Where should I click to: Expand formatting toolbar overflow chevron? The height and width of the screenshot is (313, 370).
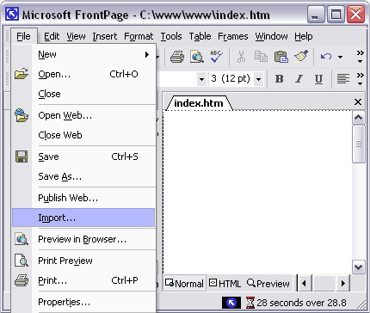pyautogui.click(x=360, y=79)
